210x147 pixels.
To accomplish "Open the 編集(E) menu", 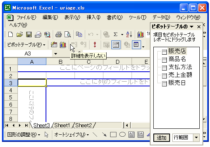I will (50, 17).
